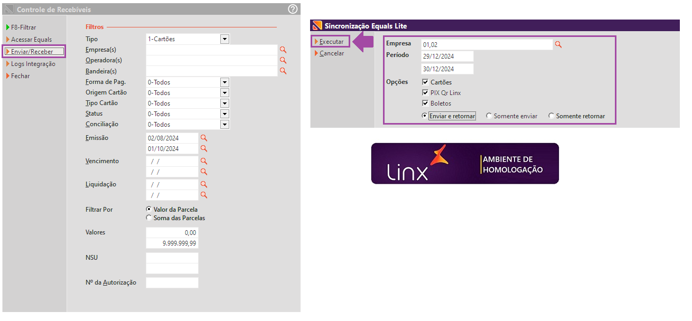Uncheck the PIX Qr Linx checkbox
The image size is (692, 321).
(425, 93)
